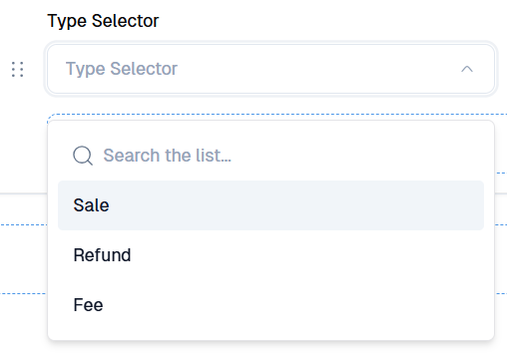This screenshot has width=507, height=359.
Task: Click the blank area right of Refund
Action: [306, 255]
